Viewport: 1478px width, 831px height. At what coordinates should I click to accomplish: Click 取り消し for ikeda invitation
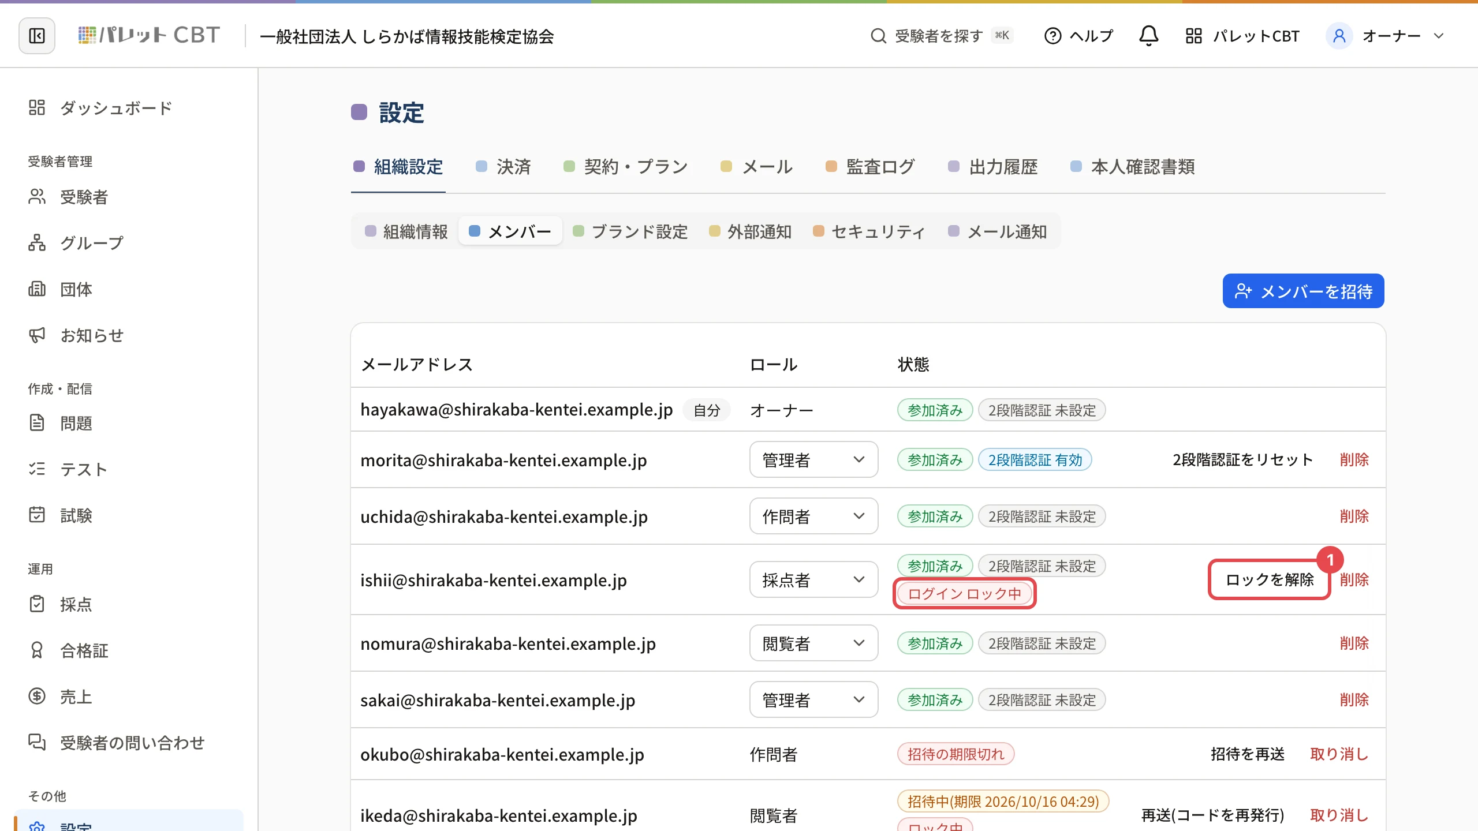pos(1339,815)
